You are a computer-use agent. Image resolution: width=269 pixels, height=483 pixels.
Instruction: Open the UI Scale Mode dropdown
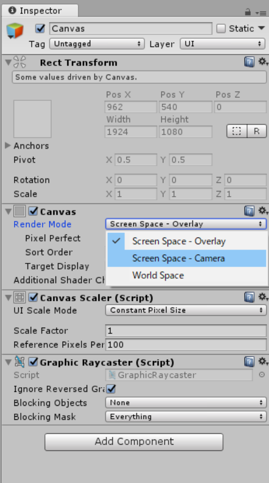coord(186,310)
